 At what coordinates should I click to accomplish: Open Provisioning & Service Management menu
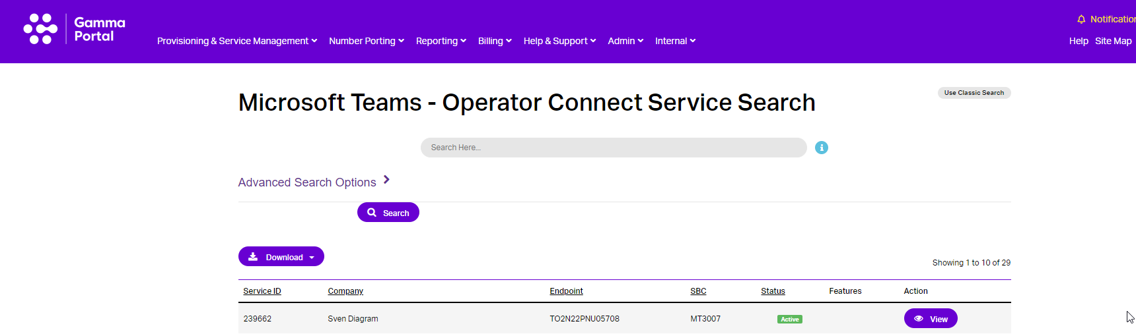(237, 41)
